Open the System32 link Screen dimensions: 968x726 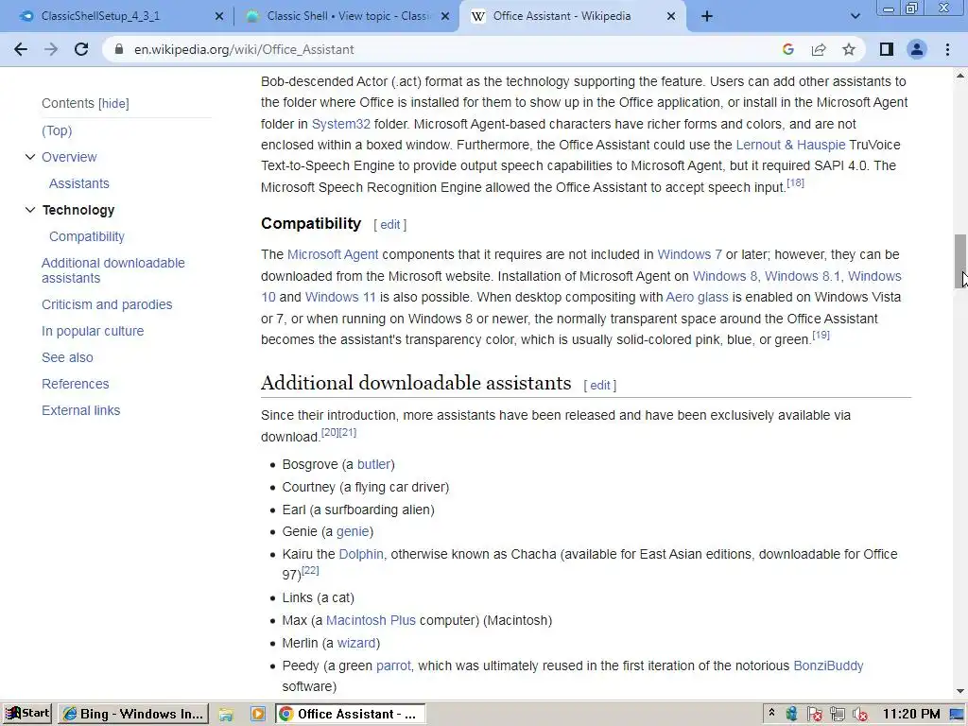[x=340, y=124]
